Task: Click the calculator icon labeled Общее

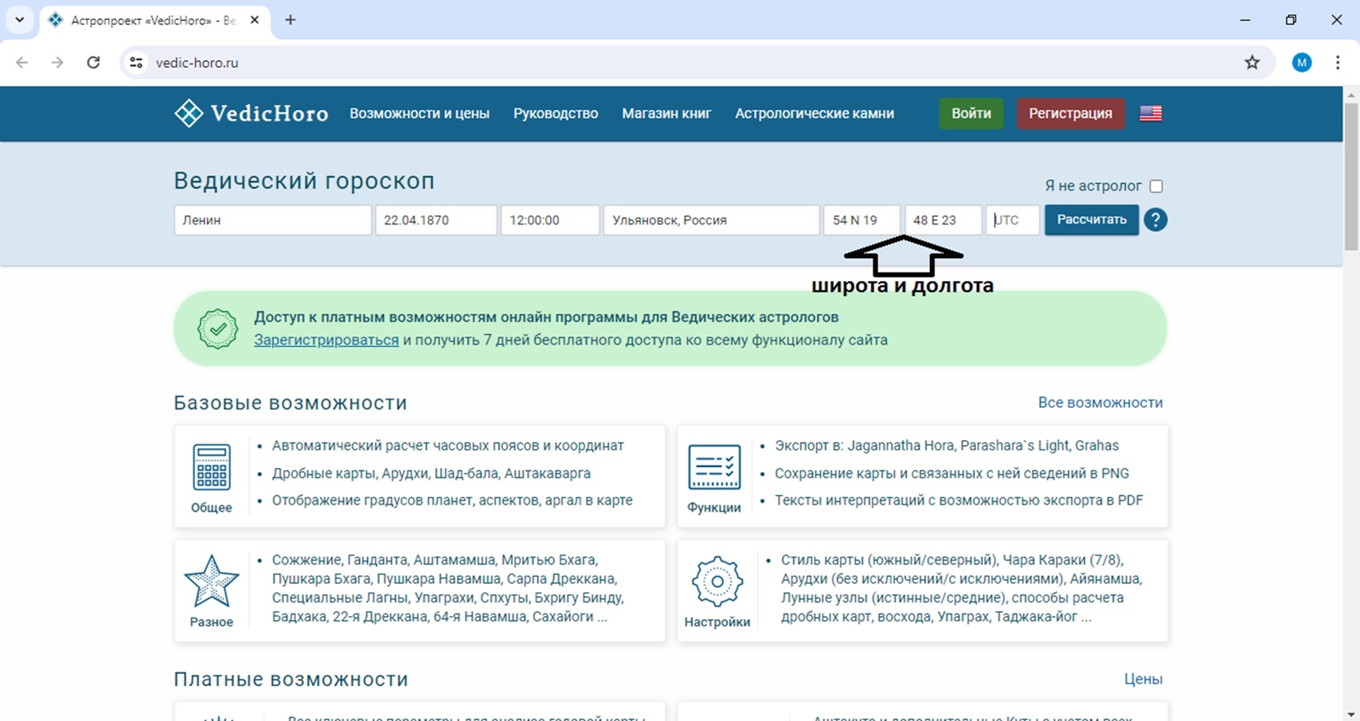Action: pyautogui.click(x=212, y=467)
